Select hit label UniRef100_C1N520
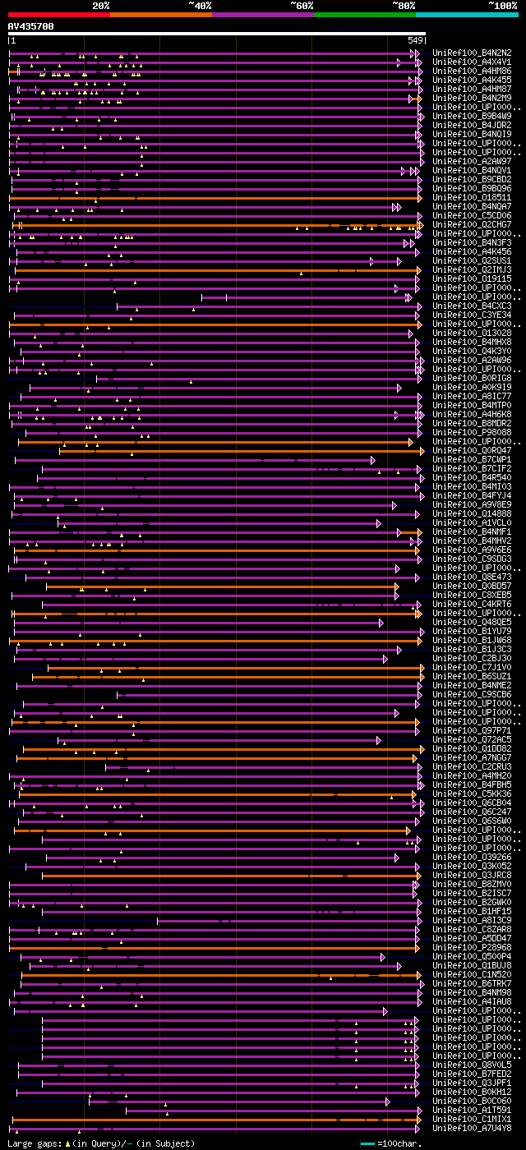 (471, 974)
